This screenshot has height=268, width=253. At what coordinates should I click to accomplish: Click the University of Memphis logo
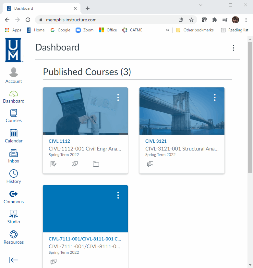pyautogui.click(x=13, y=50)
